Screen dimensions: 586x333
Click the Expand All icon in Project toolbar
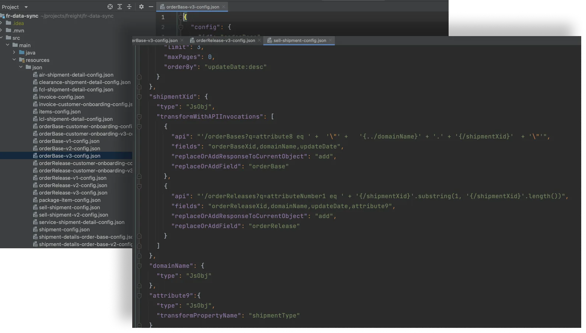tap(120, 7)
